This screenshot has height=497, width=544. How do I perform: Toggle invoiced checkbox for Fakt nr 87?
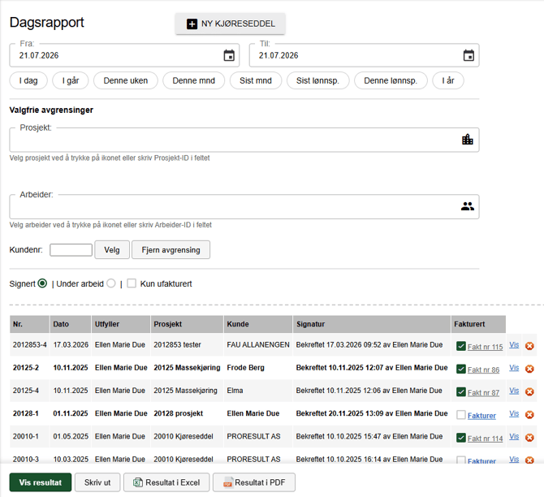[460, 392]
